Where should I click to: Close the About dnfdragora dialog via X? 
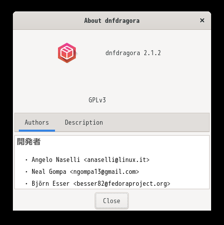tap(202, 20)
